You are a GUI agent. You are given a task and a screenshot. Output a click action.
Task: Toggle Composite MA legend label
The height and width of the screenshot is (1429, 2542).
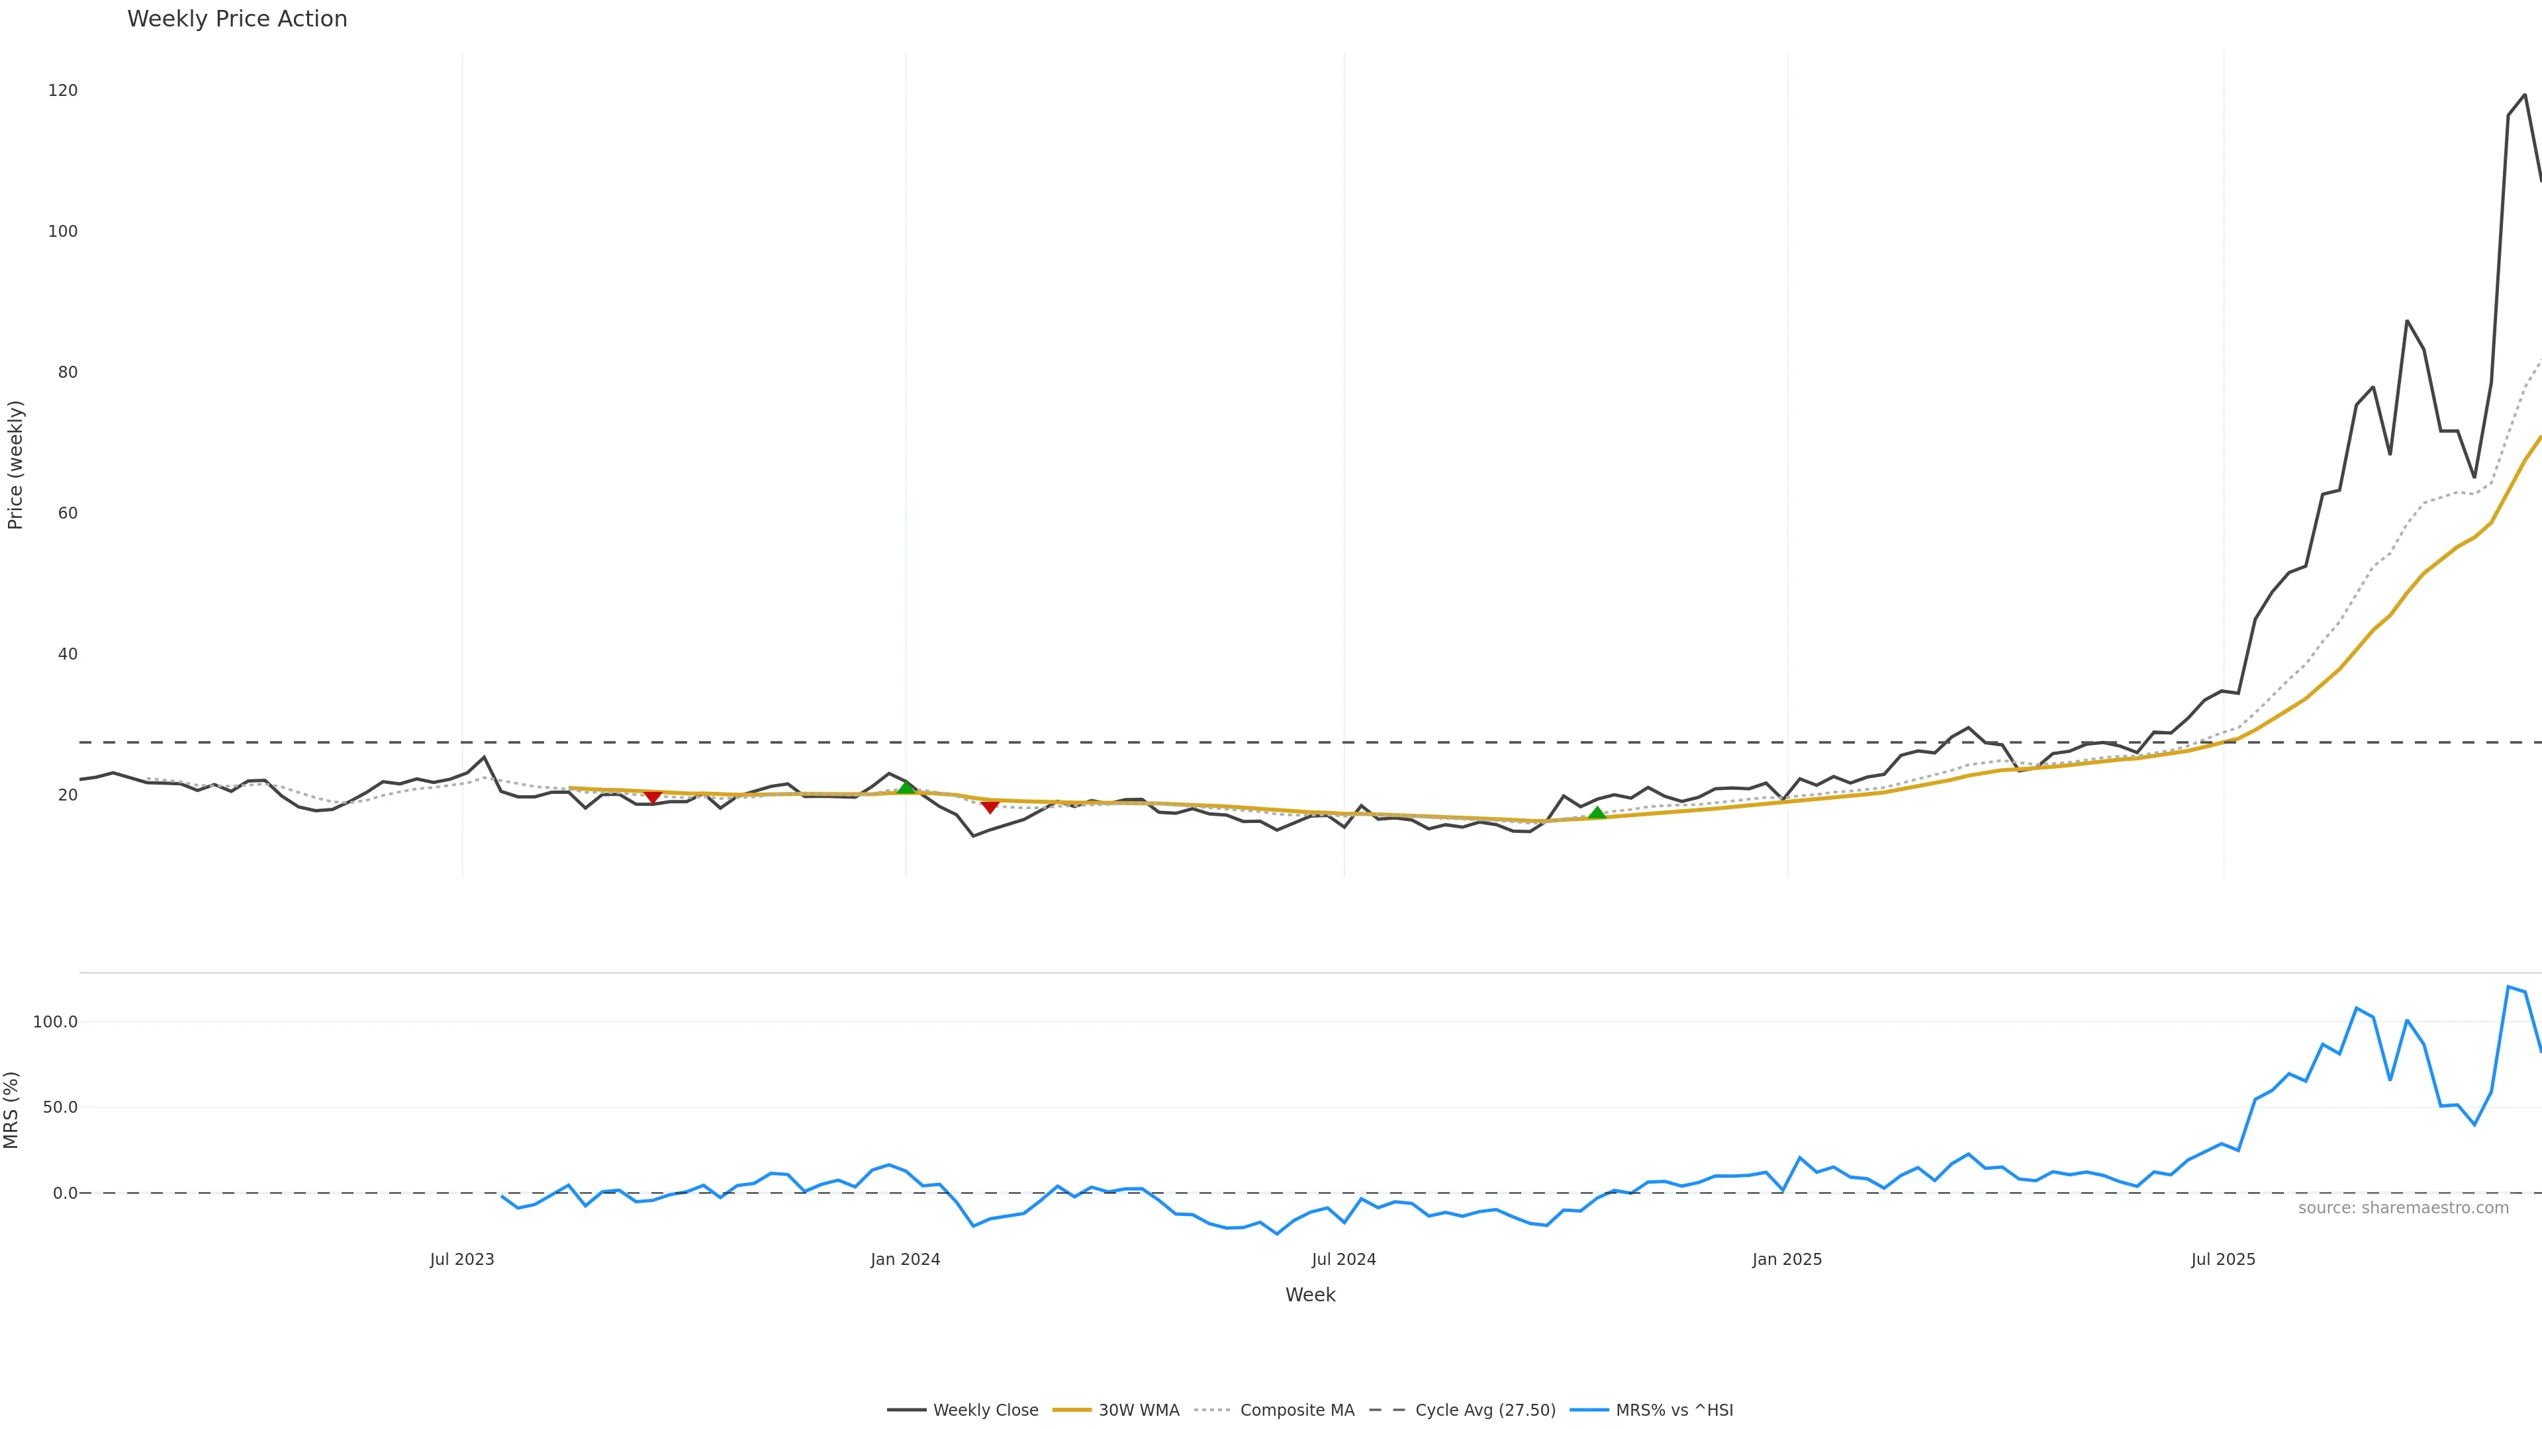(1297, 1410)
